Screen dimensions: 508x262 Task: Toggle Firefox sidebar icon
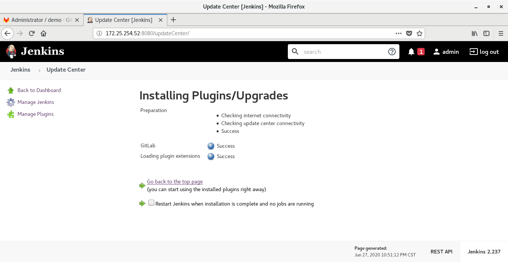486,33
